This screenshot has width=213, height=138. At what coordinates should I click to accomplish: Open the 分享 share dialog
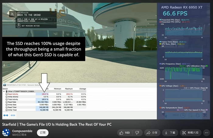[152, 133]
